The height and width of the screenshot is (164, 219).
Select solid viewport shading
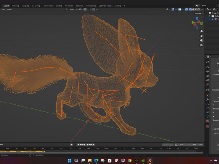[x=193, y=10]
